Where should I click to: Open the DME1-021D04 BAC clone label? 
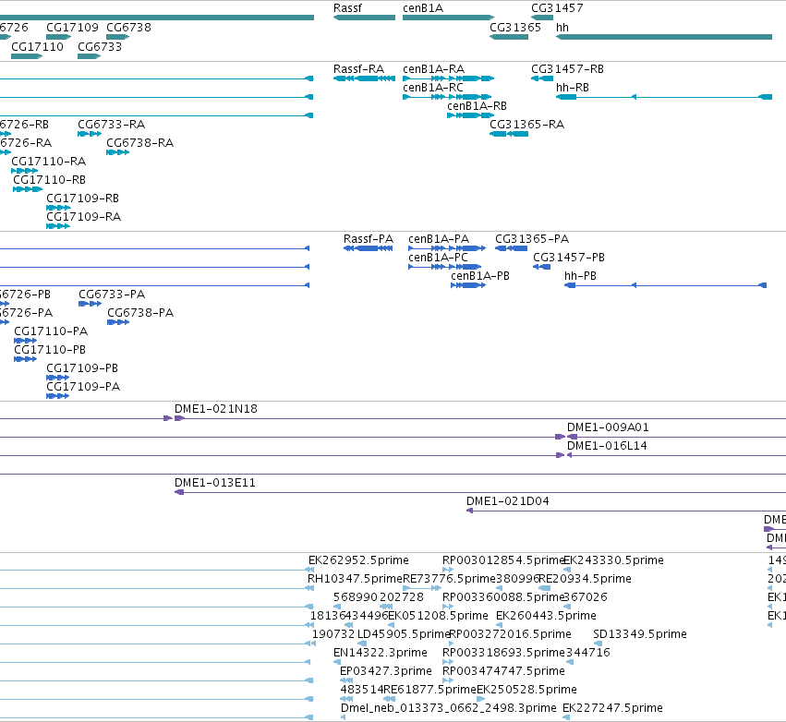pos(507,501)
